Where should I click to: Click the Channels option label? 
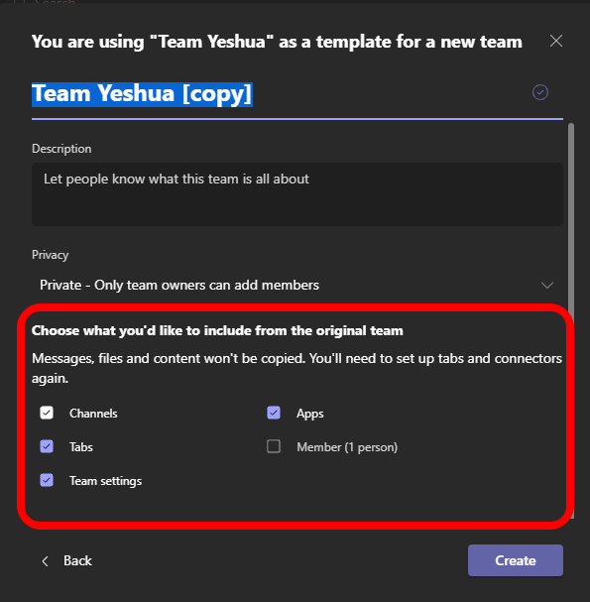[93, 414]
